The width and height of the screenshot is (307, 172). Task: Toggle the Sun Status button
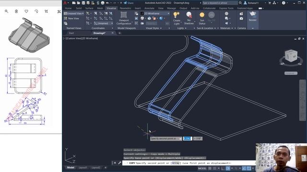click(x=202, y=18)
